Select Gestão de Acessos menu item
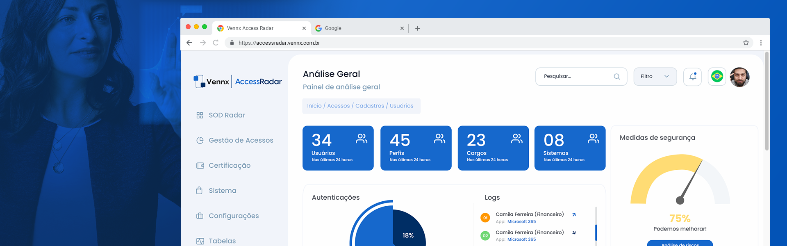The height and width of the screenshot is (246, 787). [241, 140]
